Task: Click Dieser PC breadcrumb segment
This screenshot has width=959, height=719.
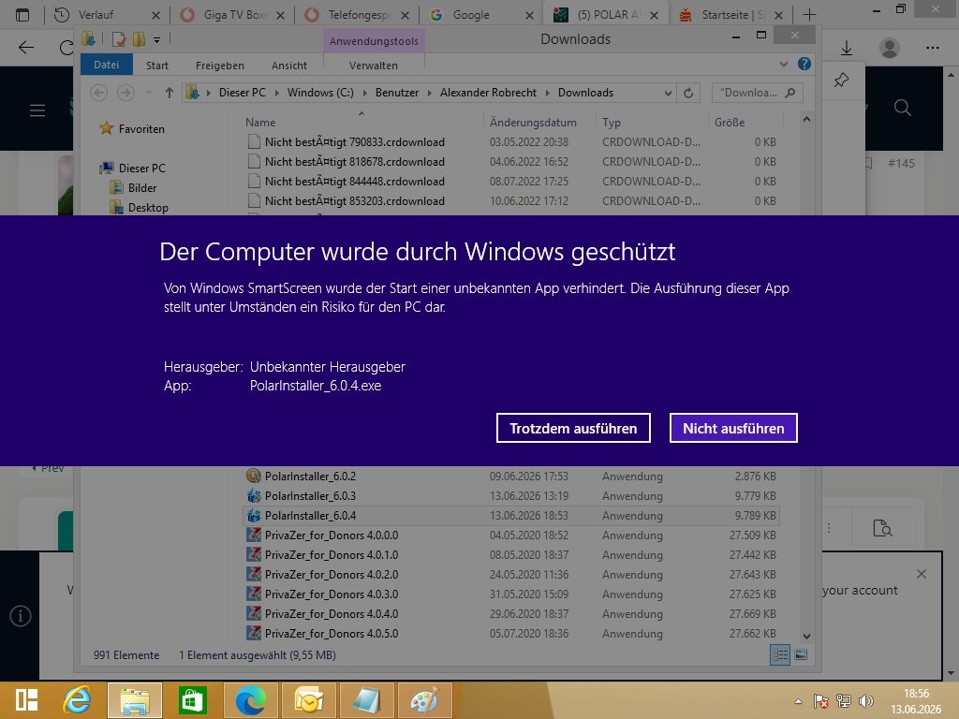Action: point(243,93)
